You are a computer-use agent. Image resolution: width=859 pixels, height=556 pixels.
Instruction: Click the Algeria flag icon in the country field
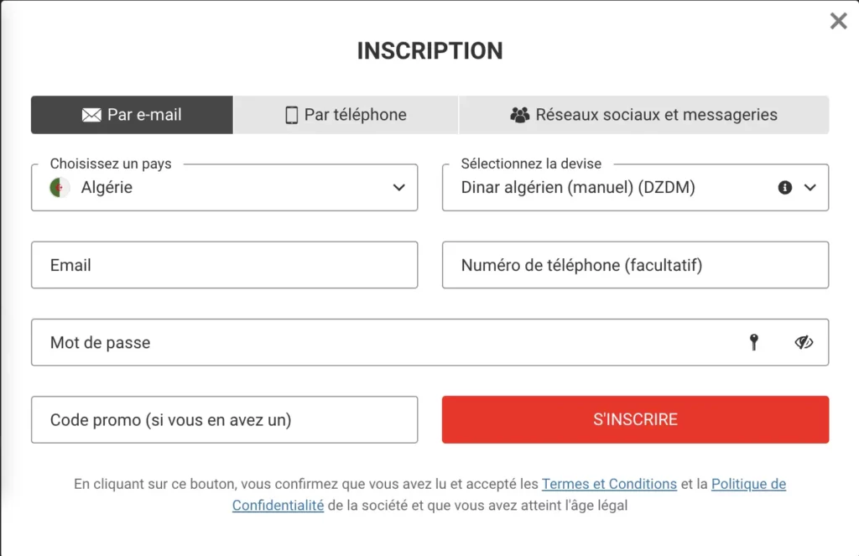pos(55,188)
